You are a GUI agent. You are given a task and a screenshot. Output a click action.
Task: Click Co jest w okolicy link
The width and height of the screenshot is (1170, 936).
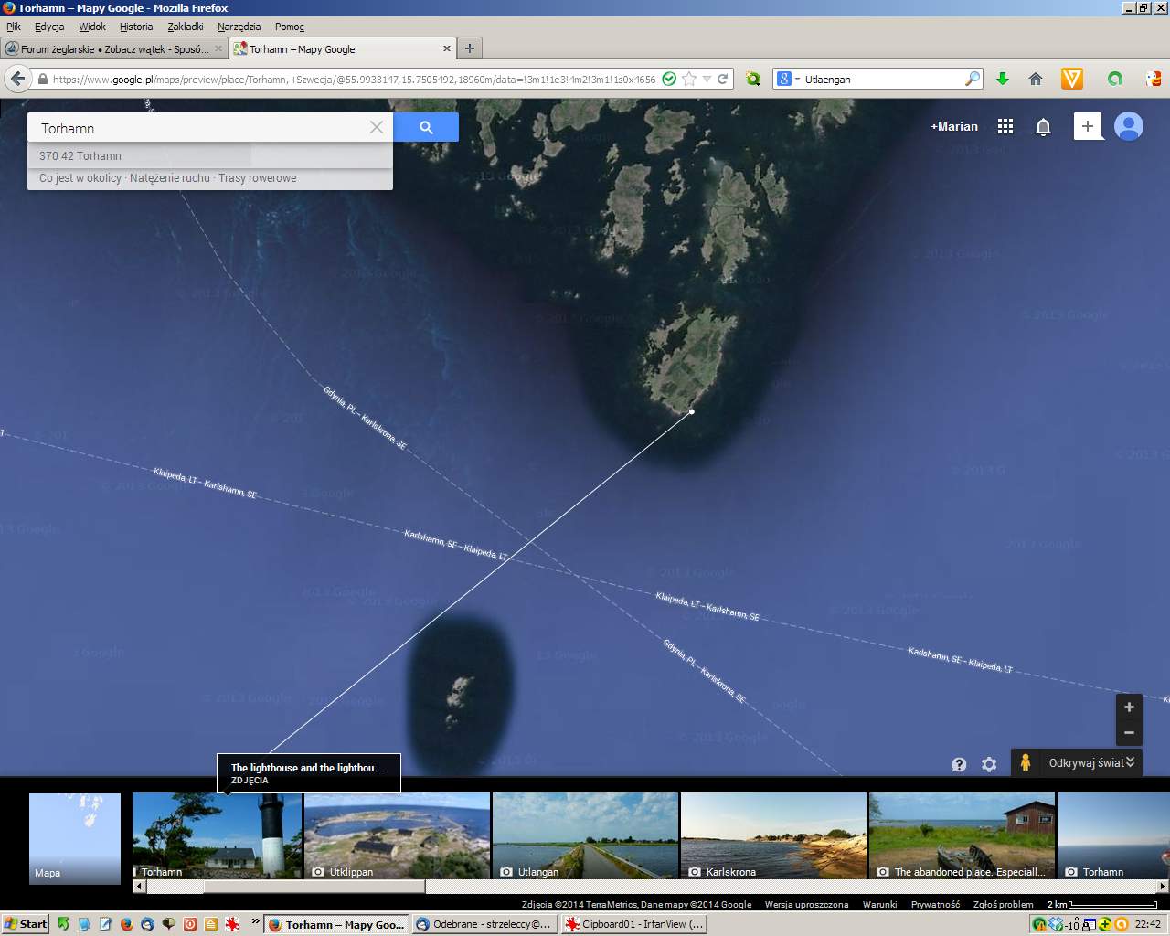click(x=80, y=178)
